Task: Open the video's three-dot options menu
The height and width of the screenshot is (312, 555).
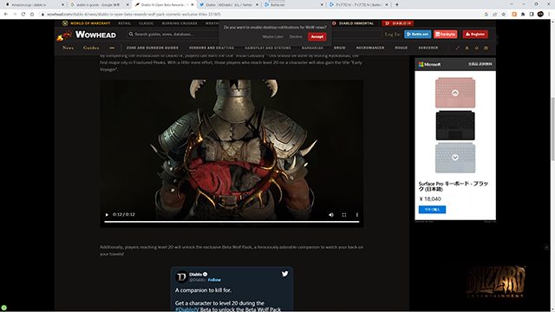Action: tap(356, 215)
